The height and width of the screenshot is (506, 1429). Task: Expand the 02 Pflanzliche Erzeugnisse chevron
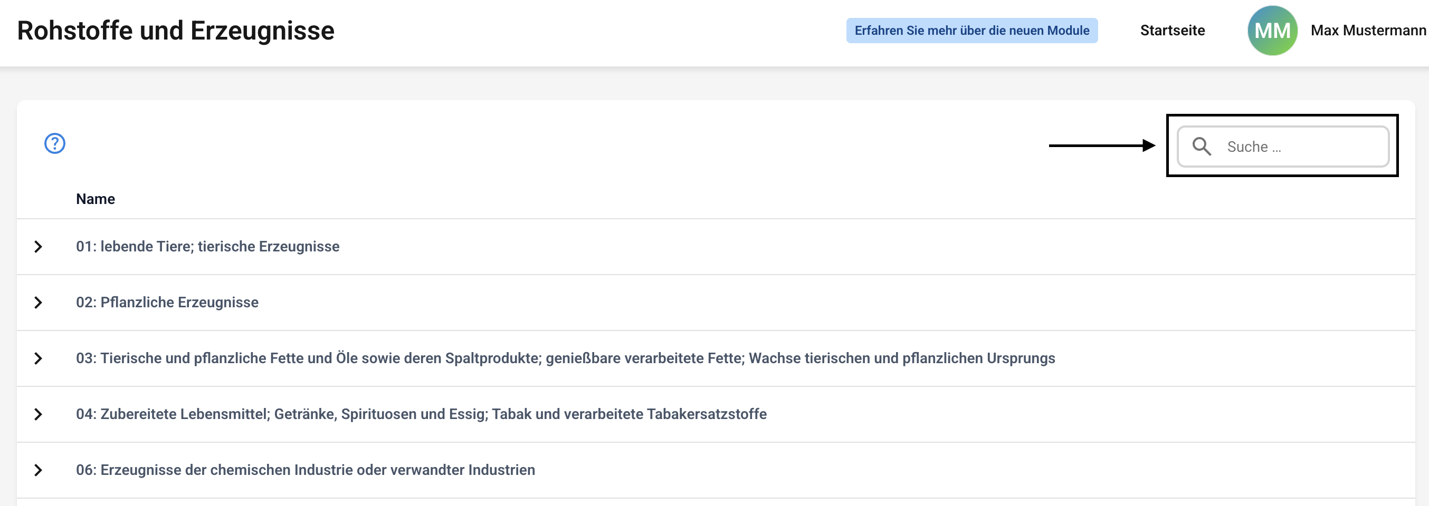pos(37,303)
